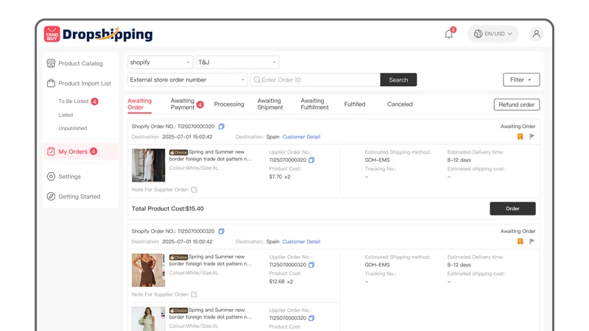Click the Product Catalog store icon

pyautogui.click(x=51, y=63)
